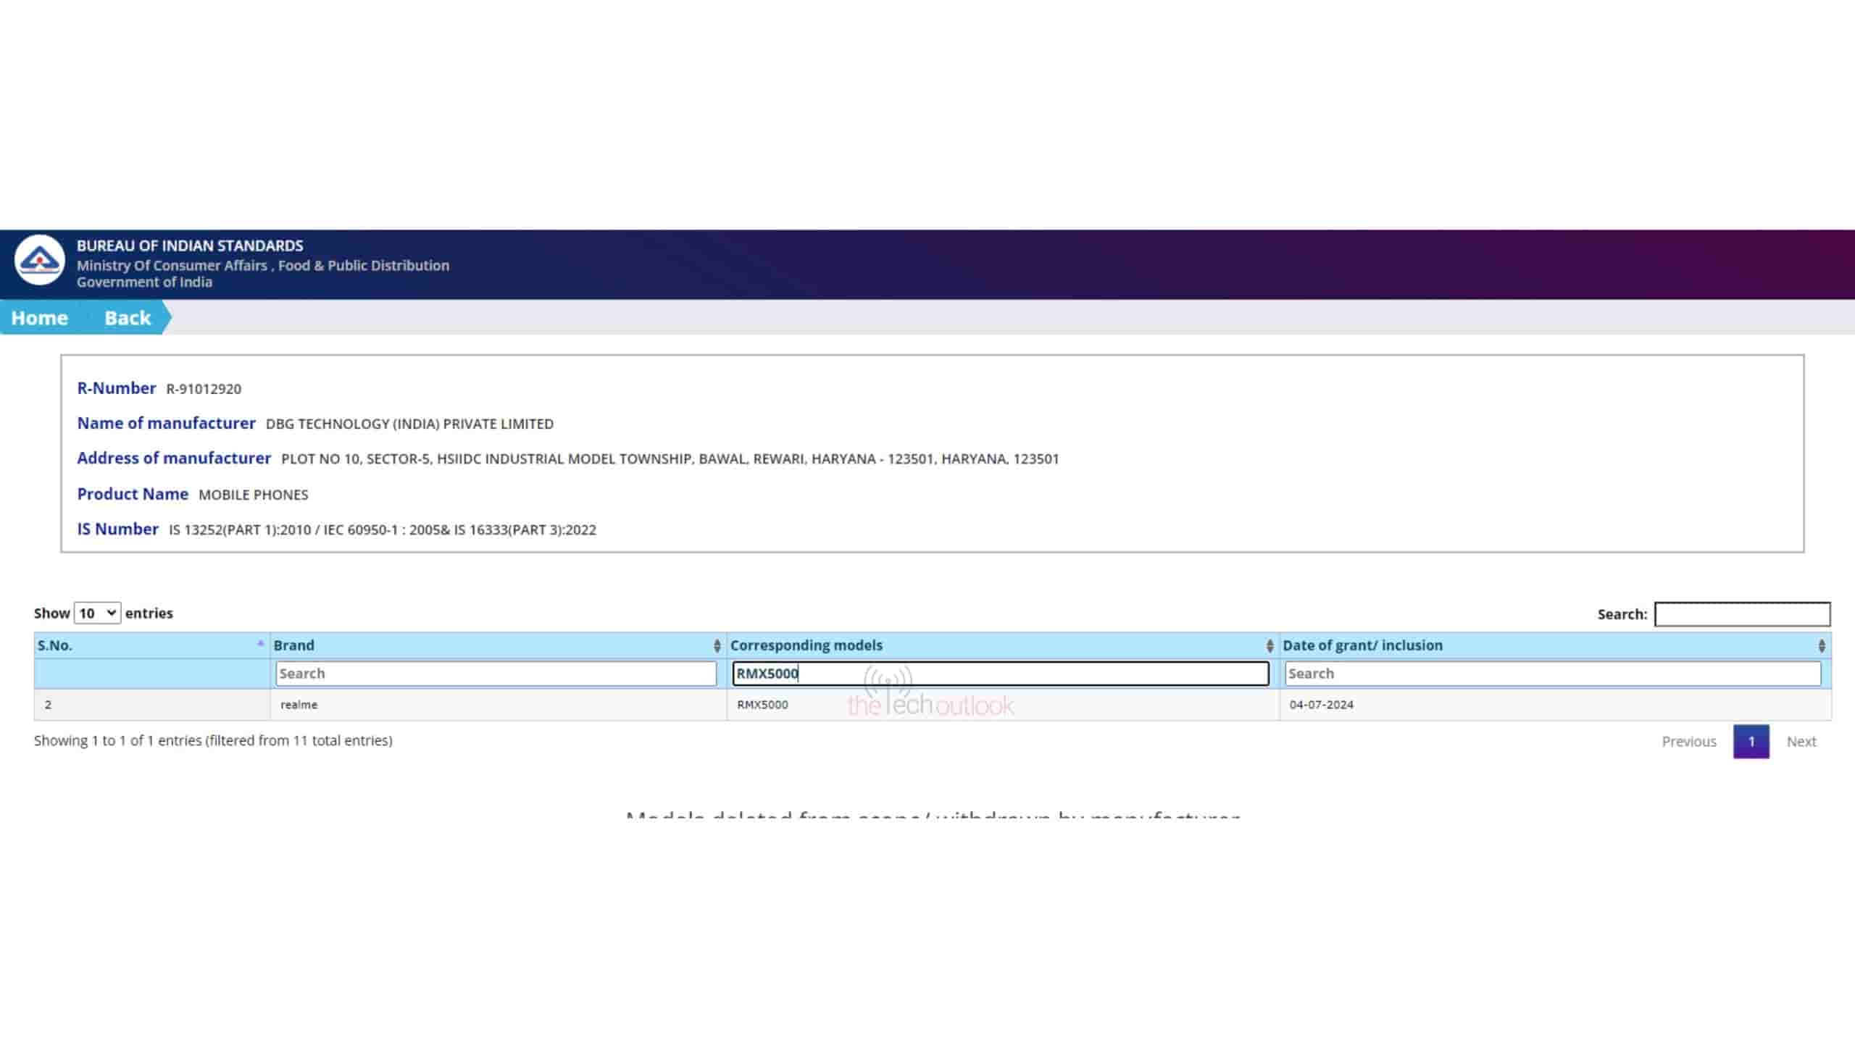
Task: Click the RMX5000 models filter field
Action: [1000, 674]
